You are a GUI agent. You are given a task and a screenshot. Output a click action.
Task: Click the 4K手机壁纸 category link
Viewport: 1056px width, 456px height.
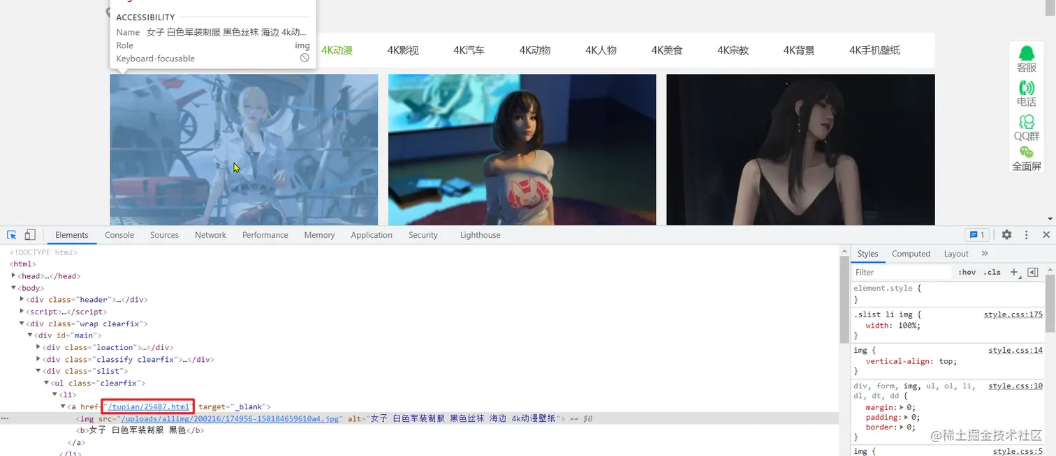(874, 50)
